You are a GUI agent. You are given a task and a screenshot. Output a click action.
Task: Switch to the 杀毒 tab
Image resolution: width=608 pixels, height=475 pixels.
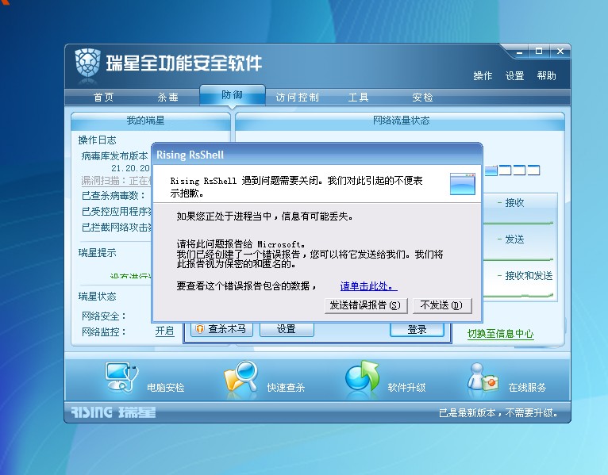[x=168, y=97]
